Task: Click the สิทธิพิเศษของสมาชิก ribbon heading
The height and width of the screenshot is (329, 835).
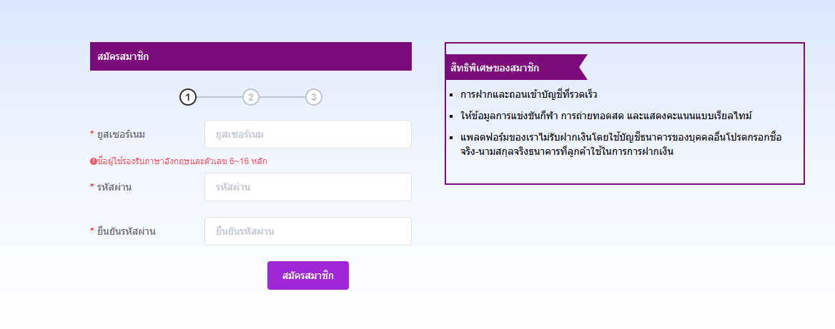Action: pyautogui.click(x=495, y=68)
